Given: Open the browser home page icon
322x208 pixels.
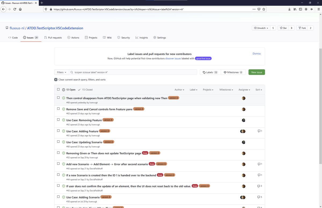Looking at the screenshot, I should click(20, 9).
